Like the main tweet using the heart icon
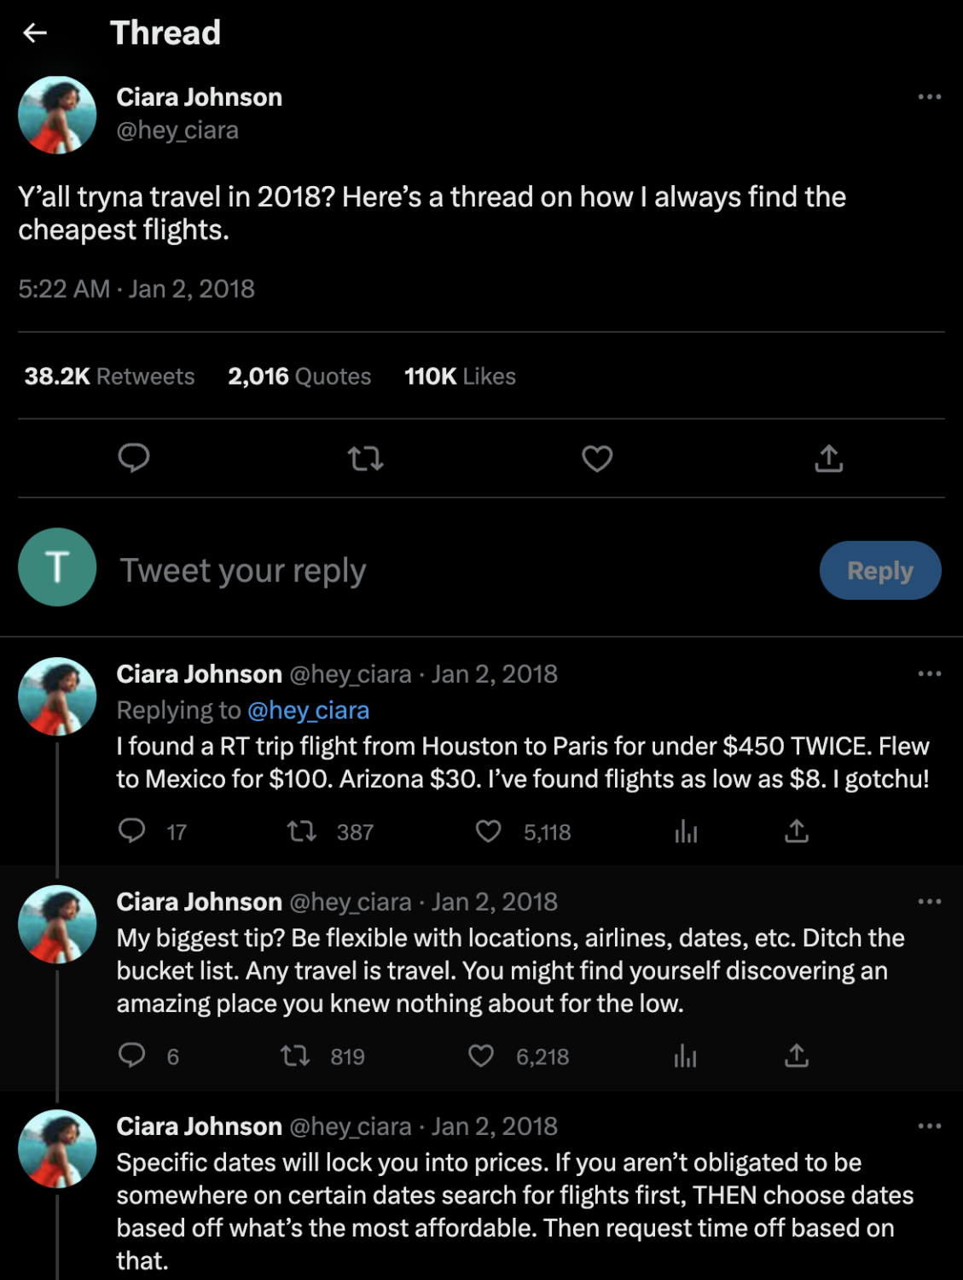The width and height of the screenshot is (963, 1280). pos(596,458)
